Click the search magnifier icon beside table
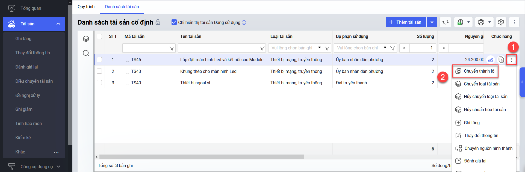525x172 pixels. (x=86, y=53)
